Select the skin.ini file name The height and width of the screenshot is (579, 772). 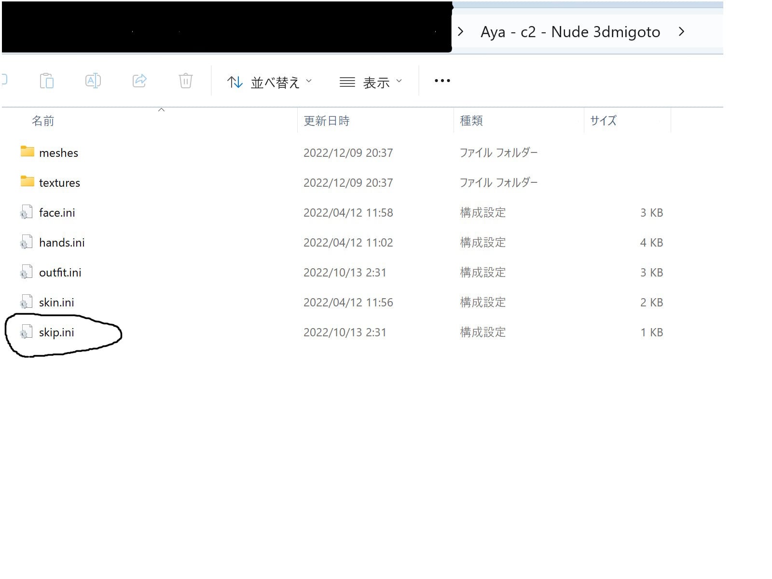click(x=56, y=303)
